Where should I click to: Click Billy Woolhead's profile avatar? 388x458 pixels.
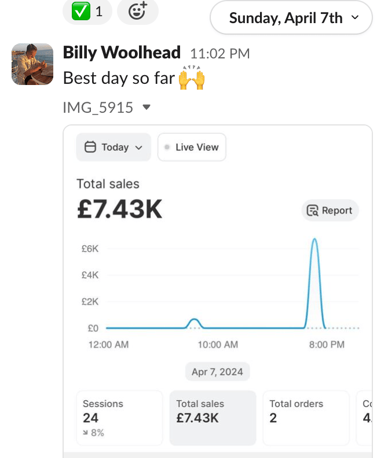[x=32, y=64]
